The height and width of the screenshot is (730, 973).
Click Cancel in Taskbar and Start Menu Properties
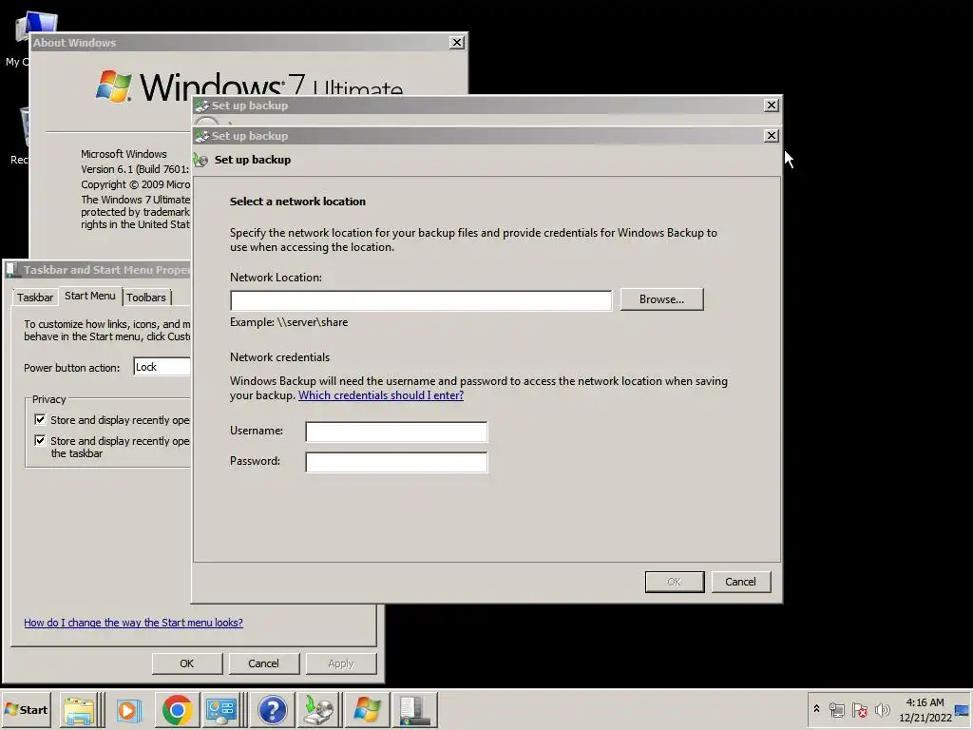264,663
